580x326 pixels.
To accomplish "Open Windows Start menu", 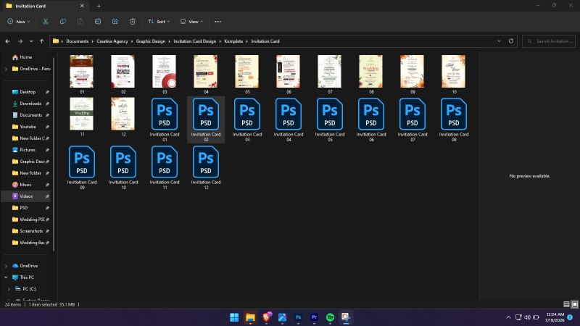I will pos(234,317).
